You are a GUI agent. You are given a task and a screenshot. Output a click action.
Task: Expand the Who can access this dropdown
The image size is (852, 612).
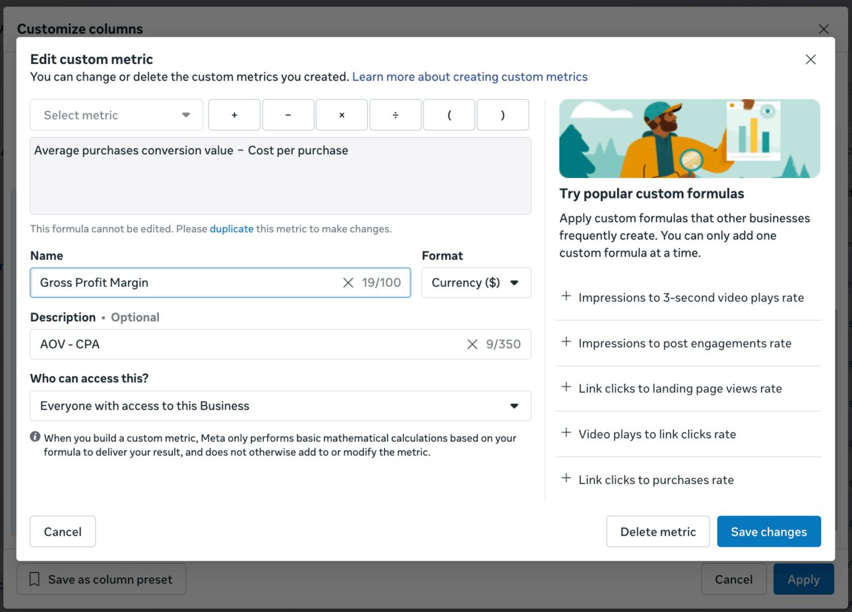click(280, 406)
